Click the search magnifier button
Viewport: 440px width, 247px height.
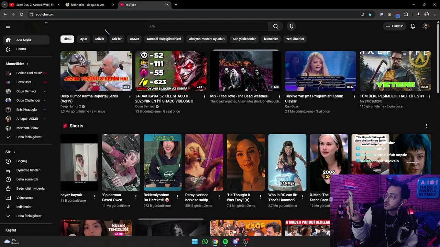point(276,26)
